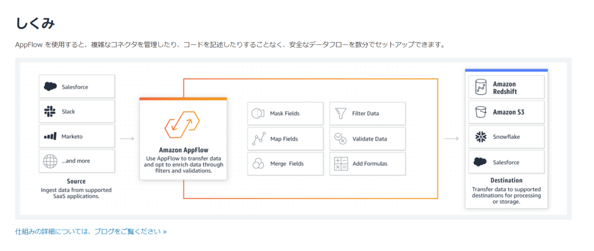This screenshot has width=594, height=251.
Task: Click the Merge Fields circles icon
Action: point(258,164)
